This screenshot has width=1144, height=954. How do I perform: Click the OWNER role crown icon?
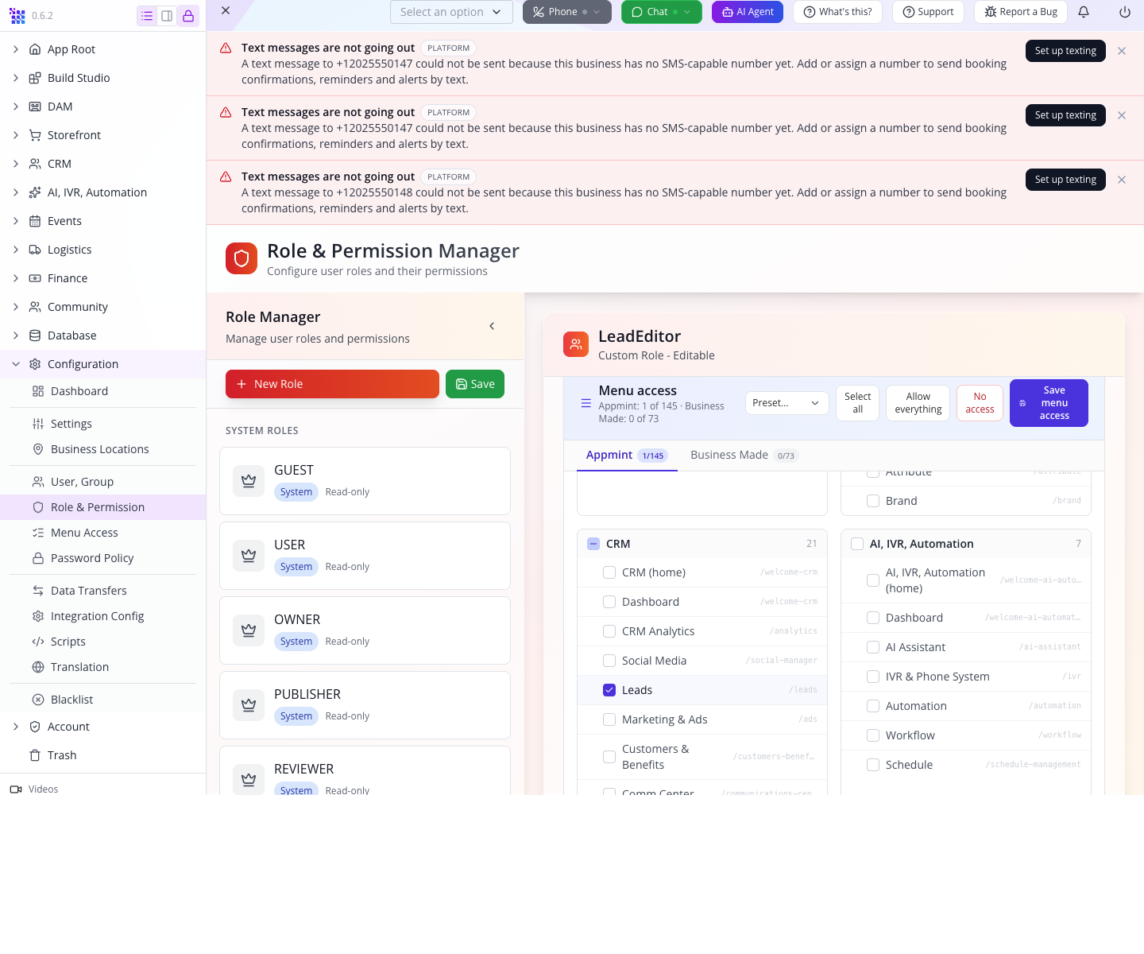(249, 630)
